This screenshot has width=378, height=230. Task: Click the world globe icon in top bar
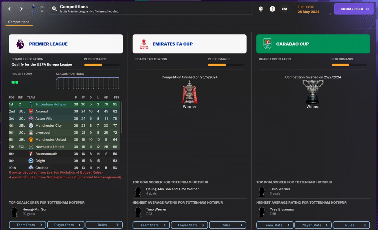pos(261,9)
